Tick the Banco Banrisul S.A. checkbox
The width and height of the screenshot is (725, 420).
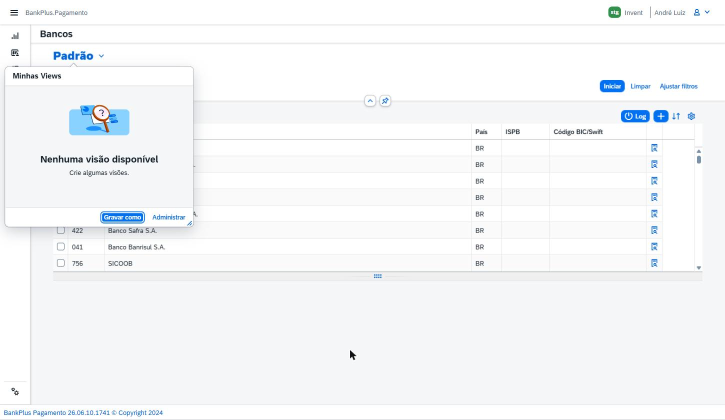pos(60,246)
